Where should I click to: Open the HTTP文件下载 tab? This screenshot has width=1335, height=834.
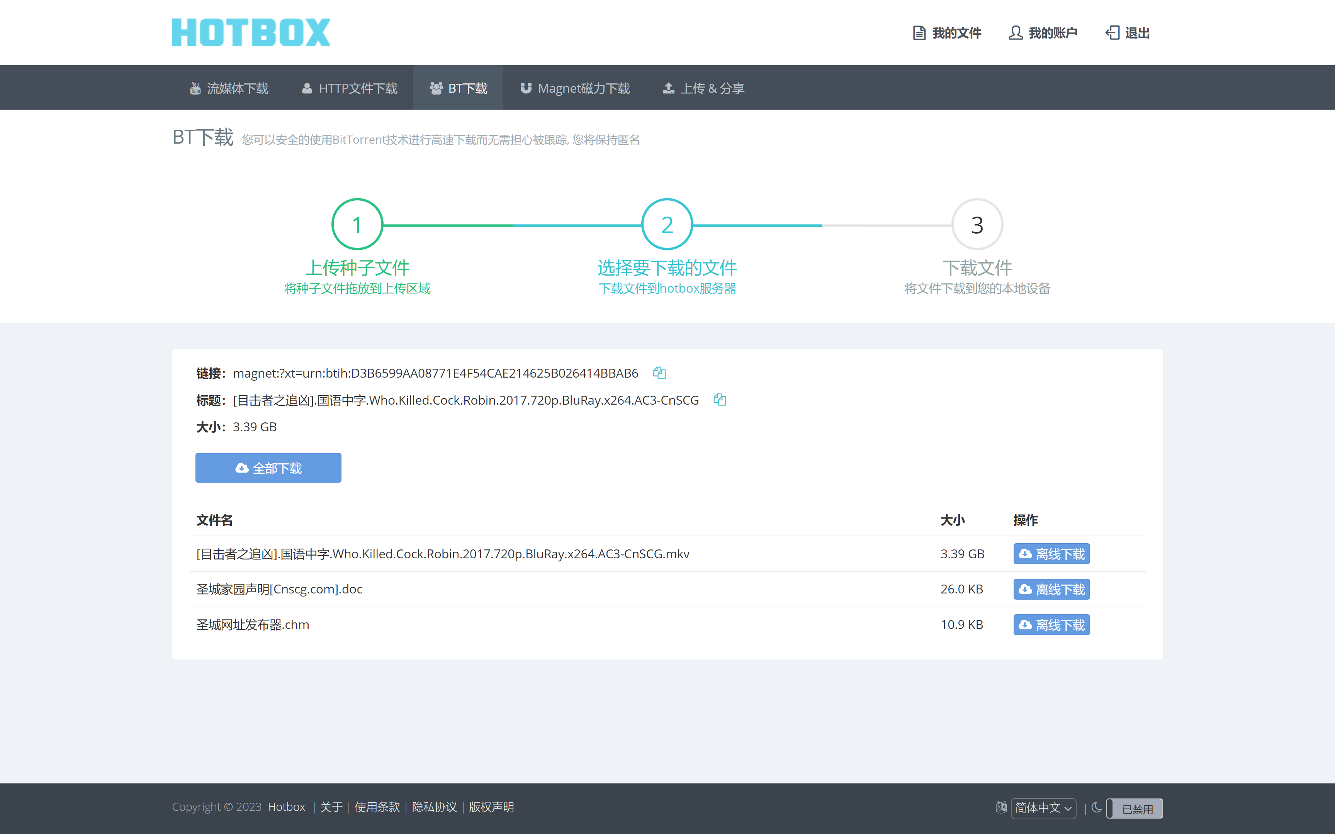click(350, 88)
